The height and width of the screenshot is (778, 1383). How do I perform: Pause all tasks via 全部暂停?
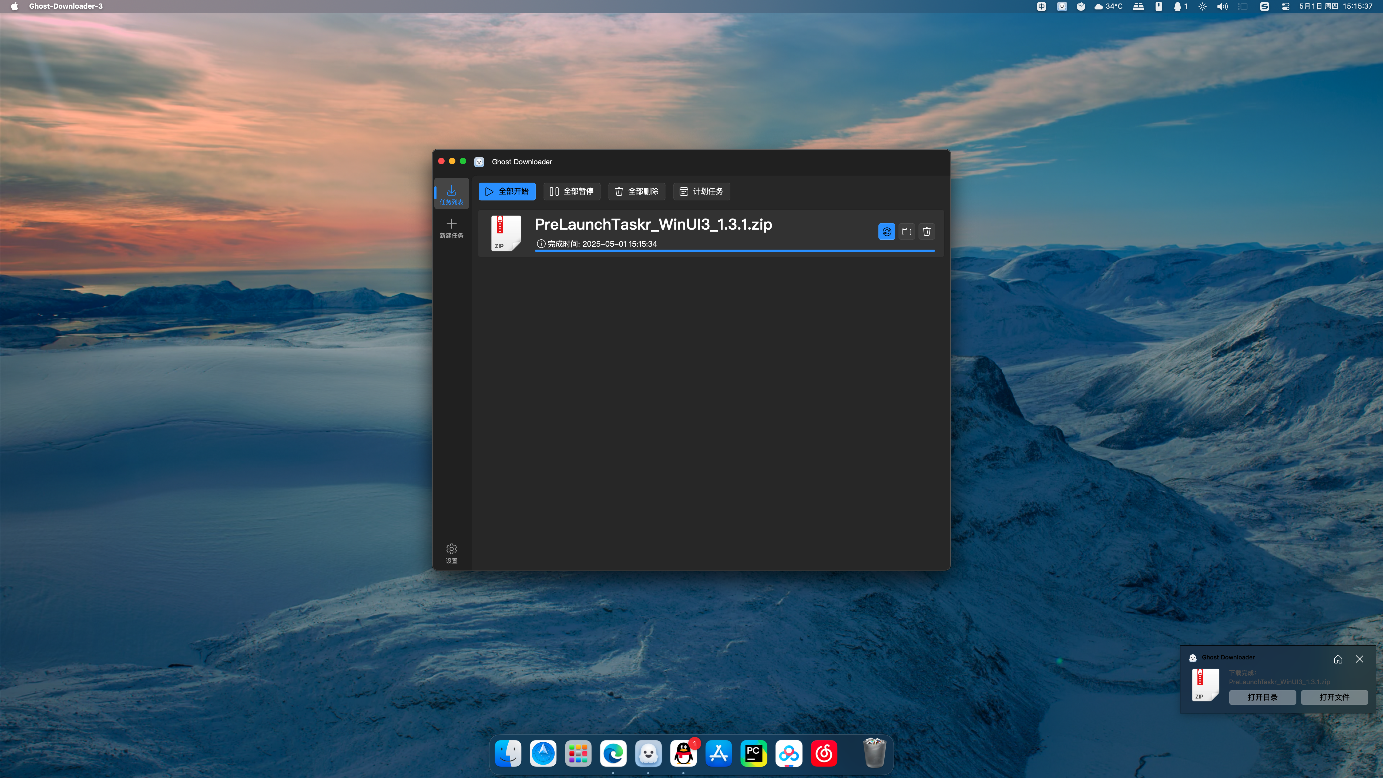[x=572, y=191]
